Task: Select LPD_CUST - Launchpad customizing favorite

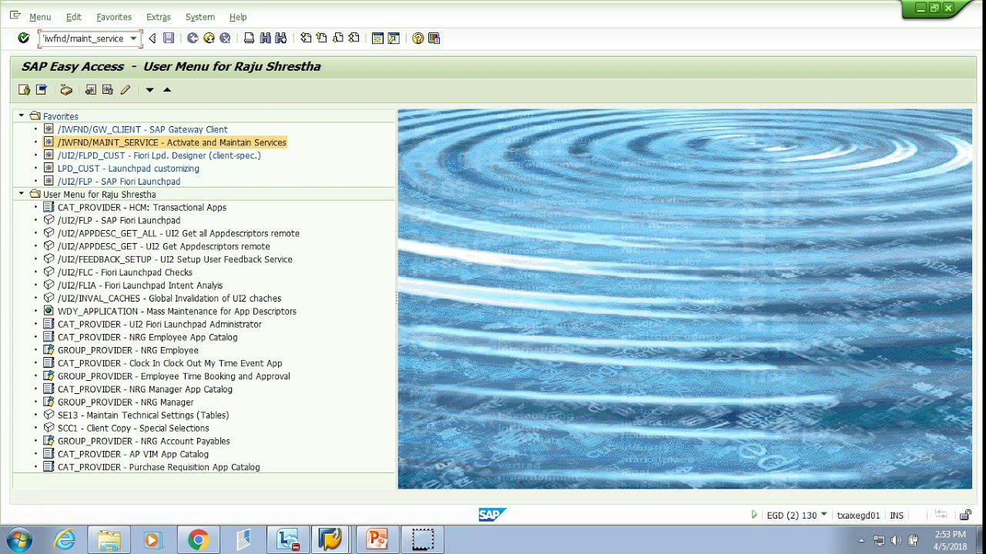Action: click(128, 169)
